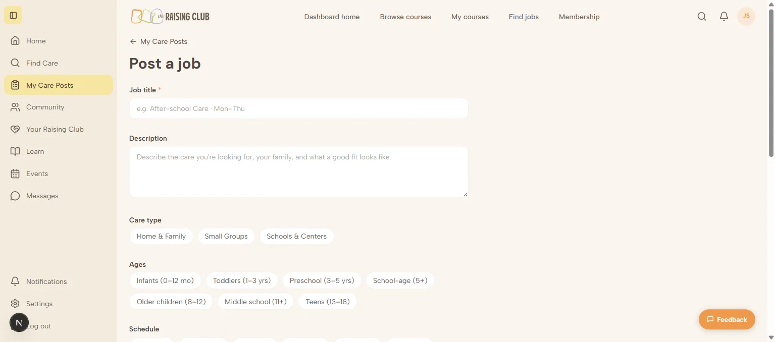
Task: Go to Events in the sidebar
Action: point(59,174)
